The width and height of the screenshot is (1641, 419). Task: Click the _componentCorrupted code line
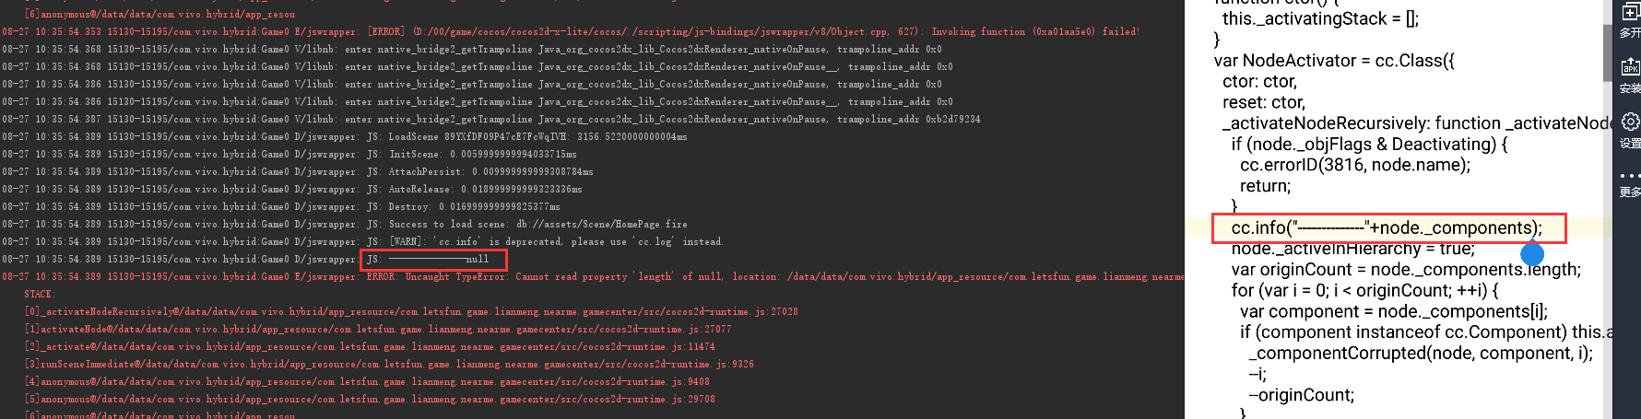(x=1420, y=353)
